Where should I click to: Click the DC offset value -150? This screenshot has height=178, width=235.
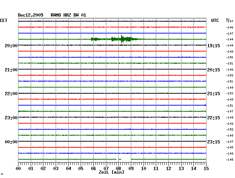(230, 57)
